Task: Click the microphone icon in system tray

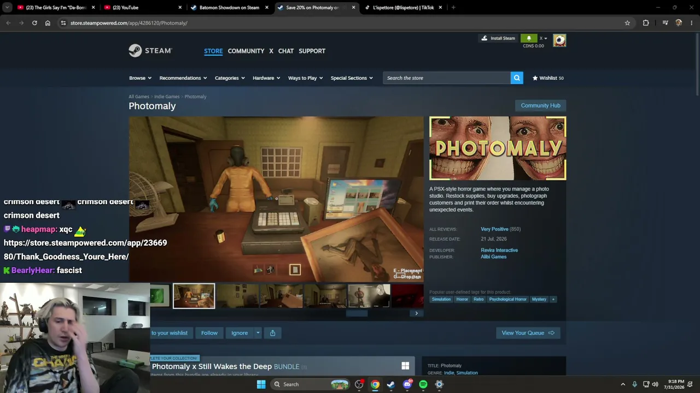Action: click(x=634, y=384)
